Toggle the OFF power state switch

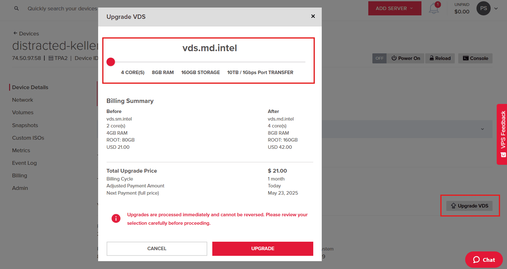[x=379, y=58]
